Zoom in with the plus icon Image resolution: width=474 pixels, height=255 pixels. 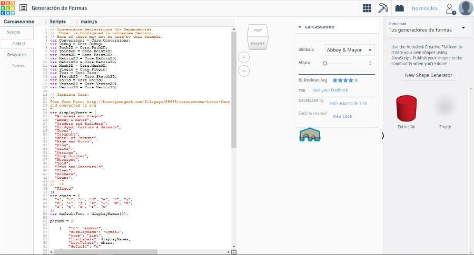tap(244, 57)
